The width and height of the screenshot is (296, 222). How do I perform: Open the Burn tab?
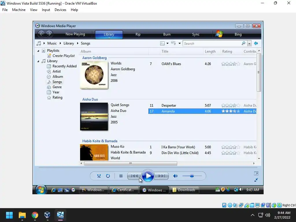[167, 34]
